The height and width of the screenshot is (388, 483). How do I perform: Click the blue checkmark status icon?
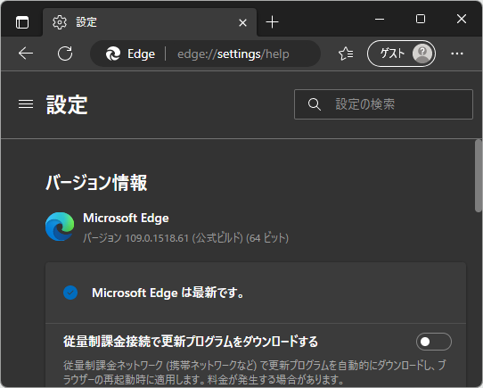point(70,293)
